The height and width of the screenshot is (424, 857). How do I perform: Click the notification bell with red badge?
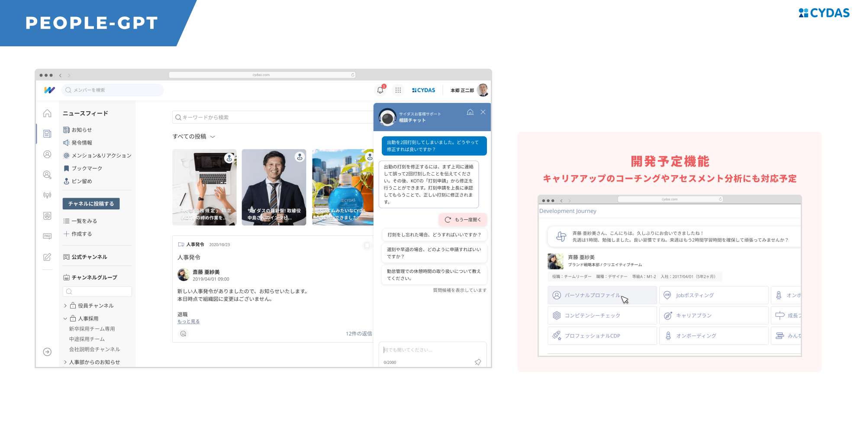381,90
